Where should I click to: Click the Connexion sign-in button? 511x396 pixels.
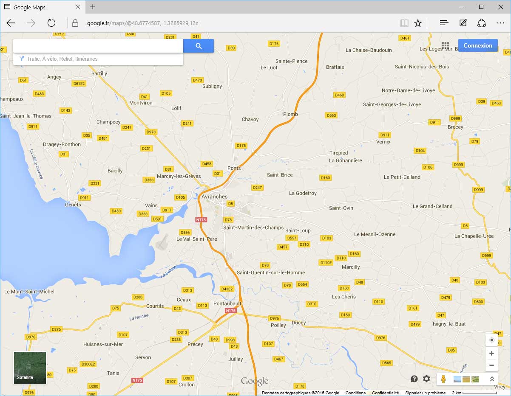tap(478, 45)
